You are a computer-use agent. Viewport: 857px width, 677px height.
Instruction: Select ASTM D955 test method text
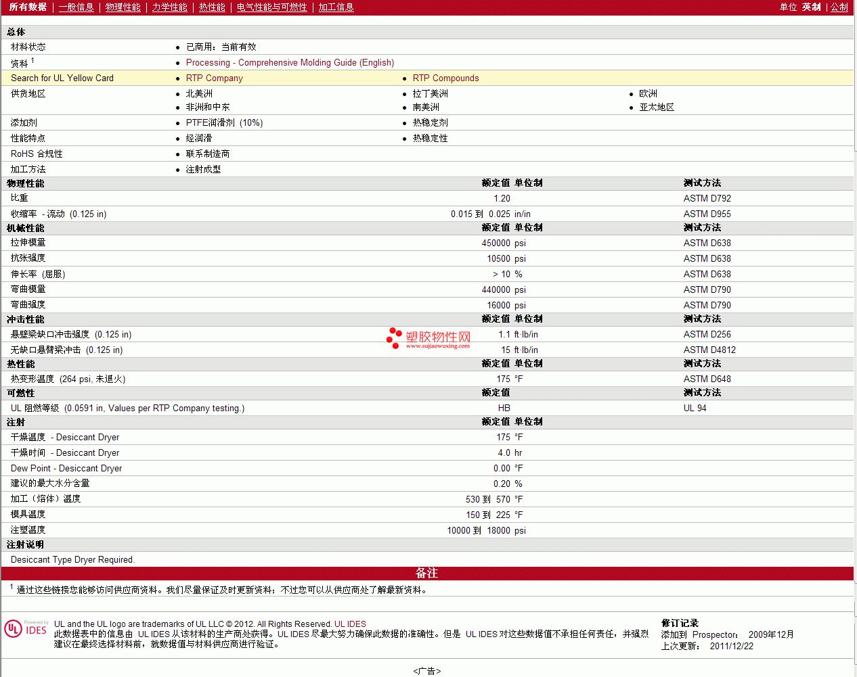(707, 214)
